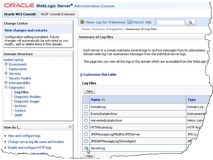Expand the Customize this table triangle
This screenshot has width=213, height=160.
pos(81,75)
